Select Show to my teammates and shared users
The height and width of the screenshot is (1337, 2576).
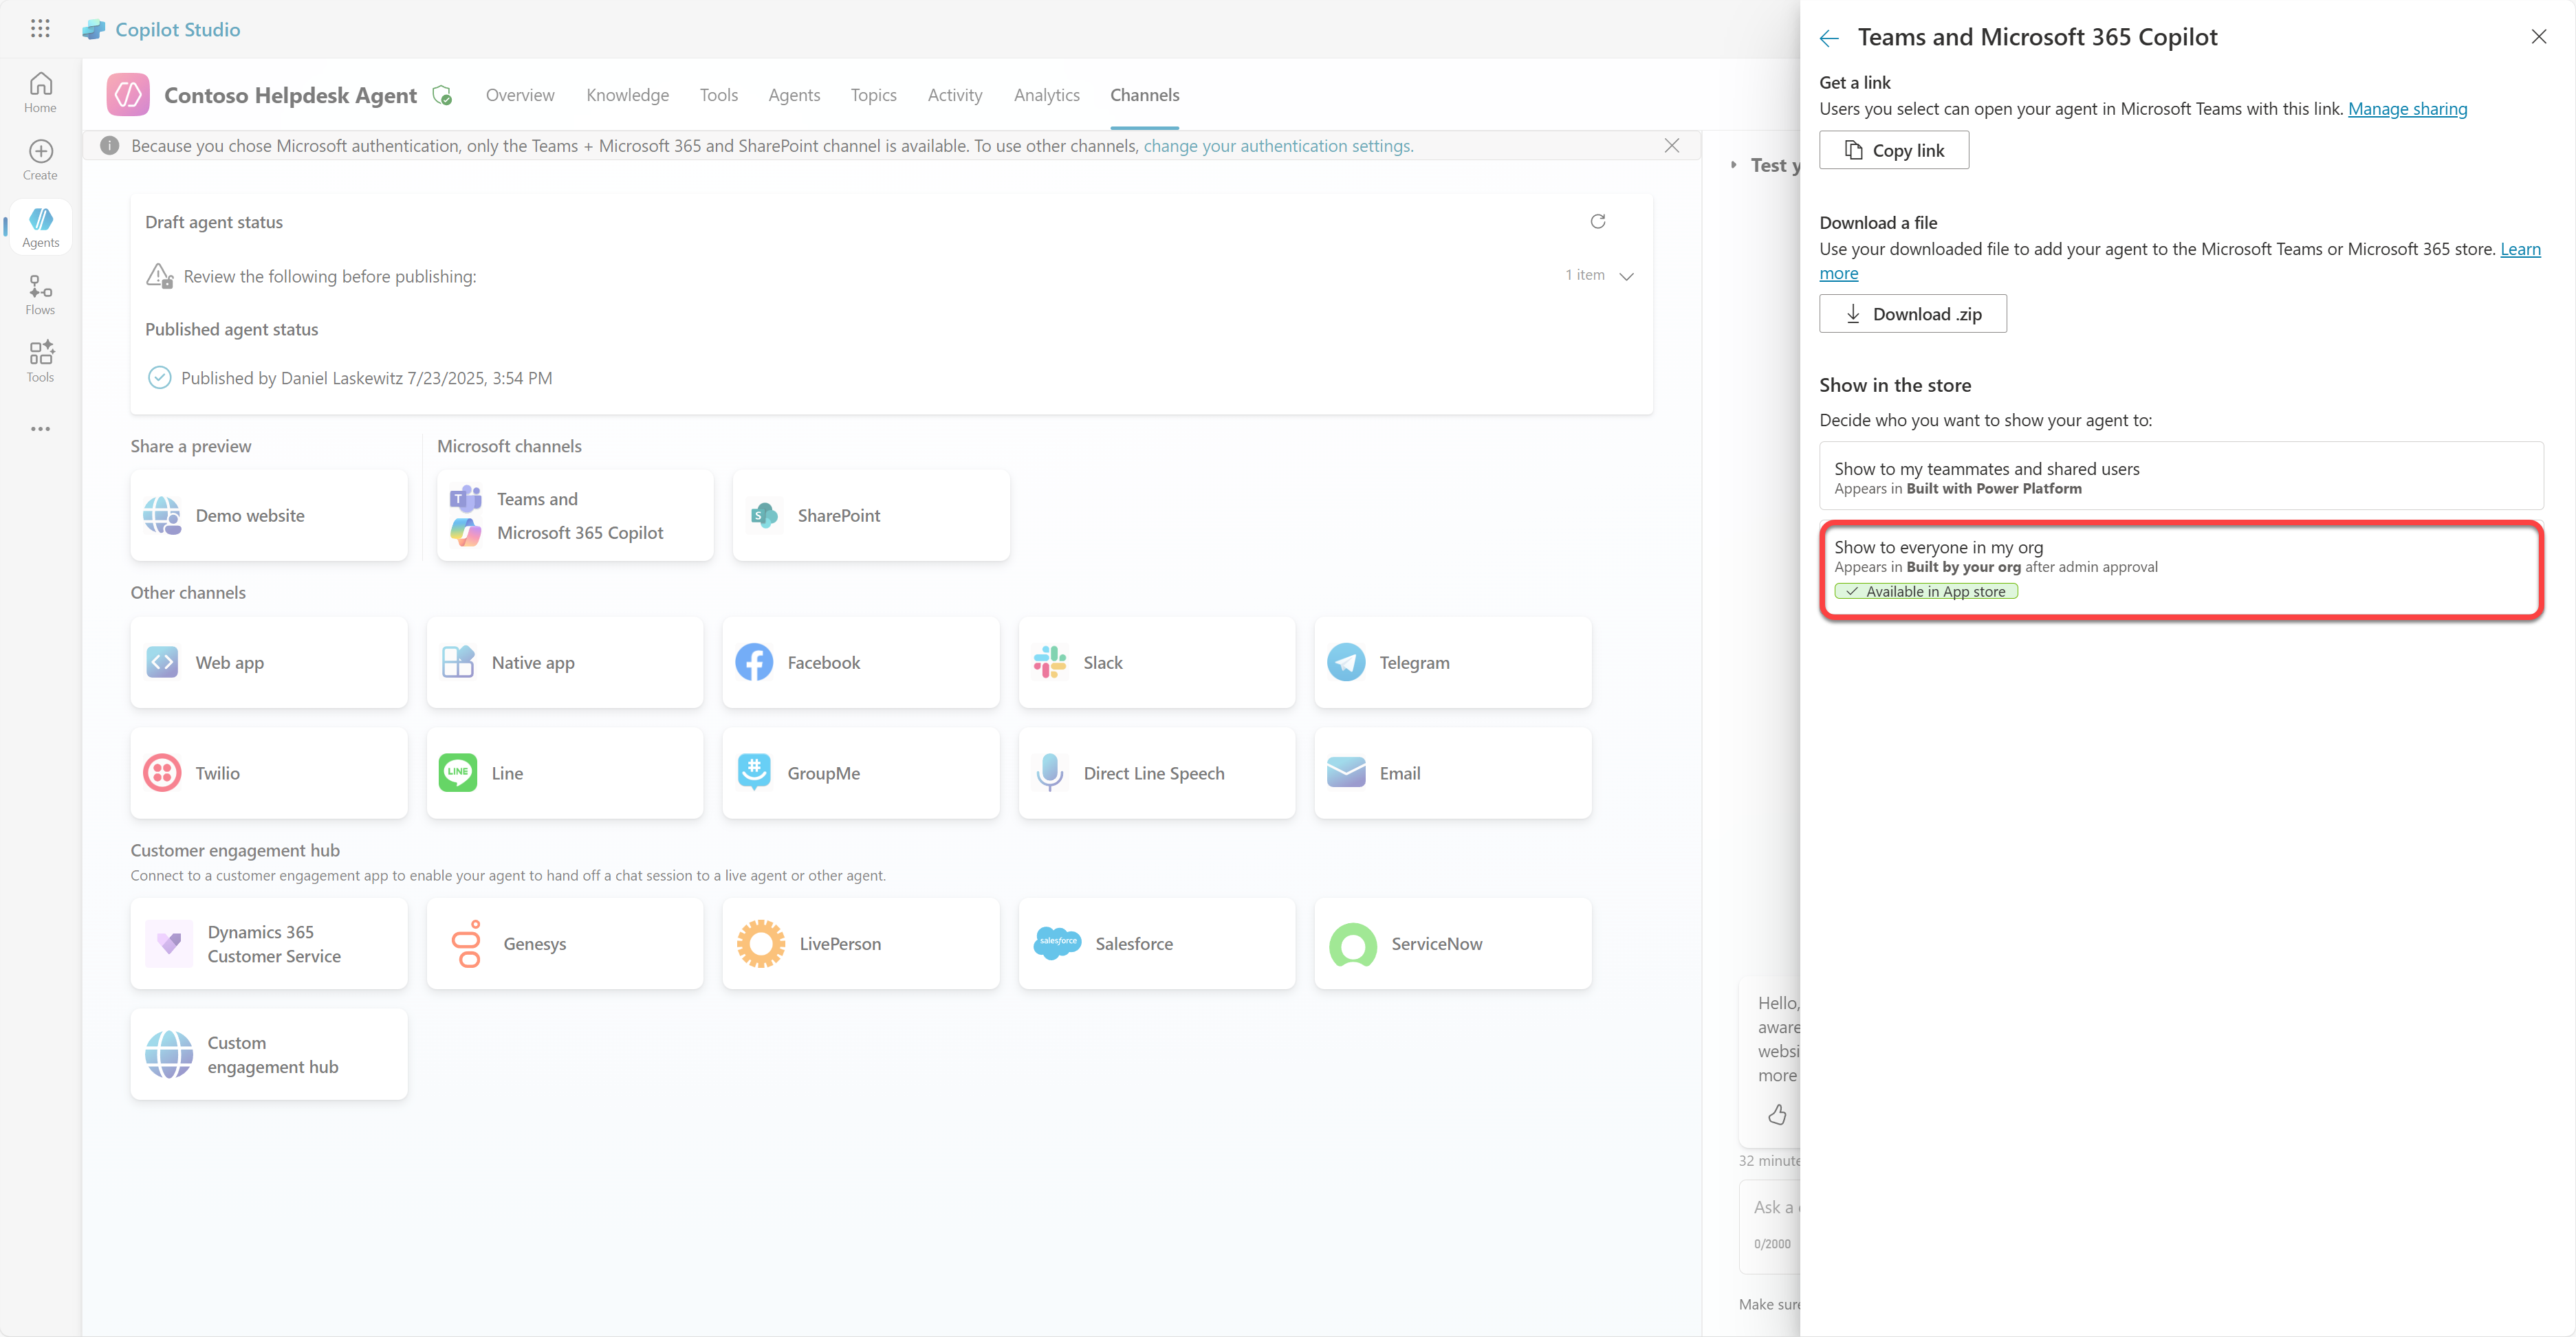pyautogui.click(x=2180, y=476)
